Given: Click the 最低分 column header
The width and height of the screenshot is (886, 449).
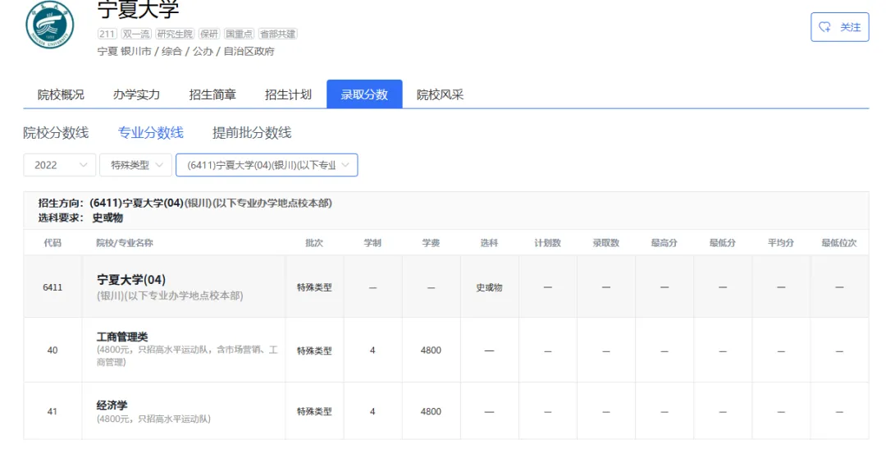Looking at the screenshot, I should [722, 243].
